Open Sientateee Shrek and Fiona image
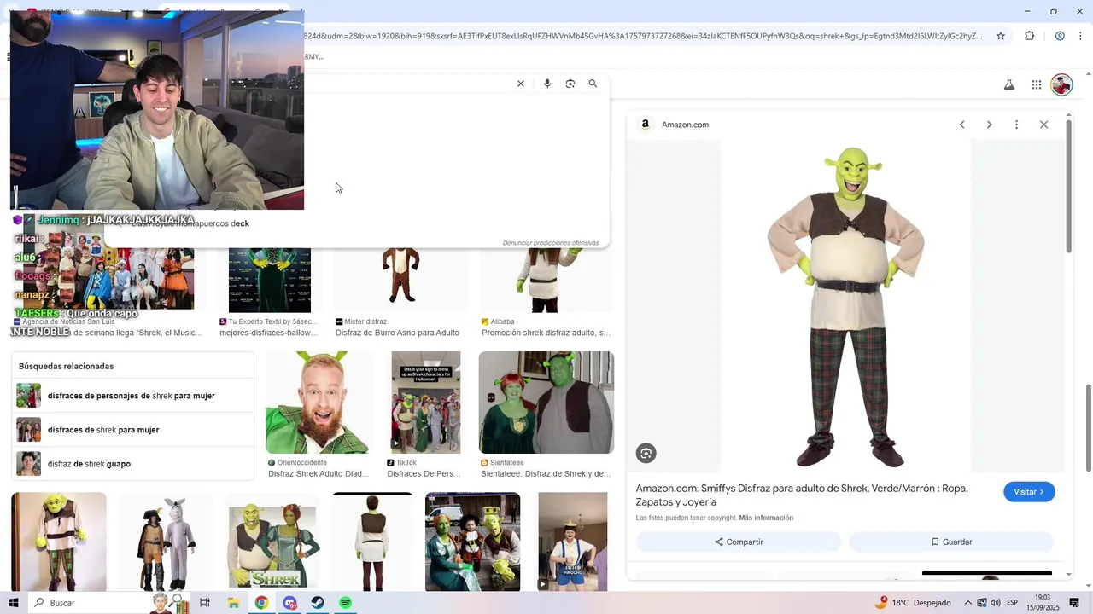Screen dimensions: 1093x614 (x=546, y=403)
